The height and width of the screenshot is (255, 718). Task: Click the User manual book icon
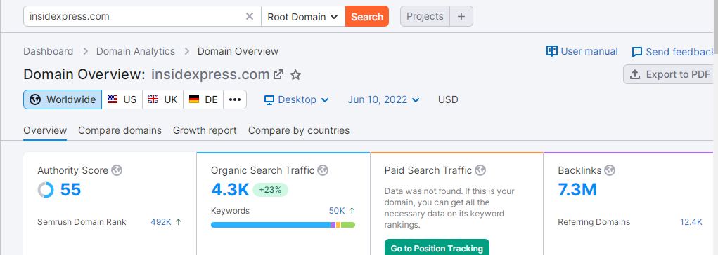[552, 51]
